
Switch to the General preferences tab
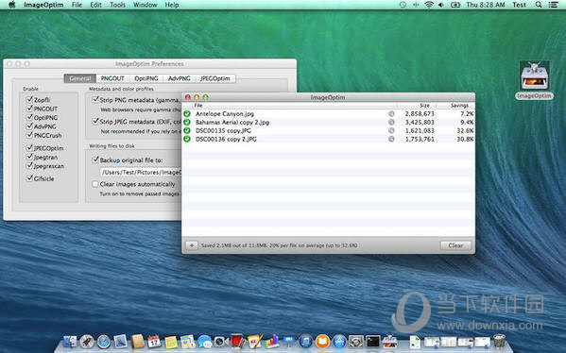point(80,78)
